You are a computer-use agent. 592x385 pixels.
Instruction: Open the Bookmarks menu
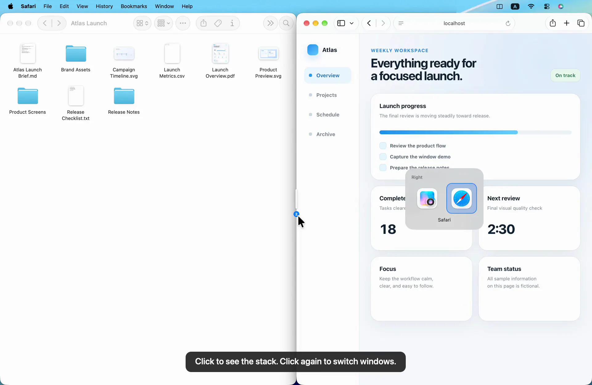134,6
